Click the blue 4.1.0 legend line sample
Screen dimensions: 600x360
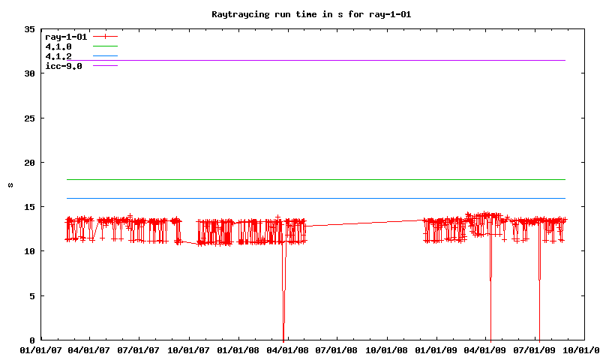tap(106, 46)
